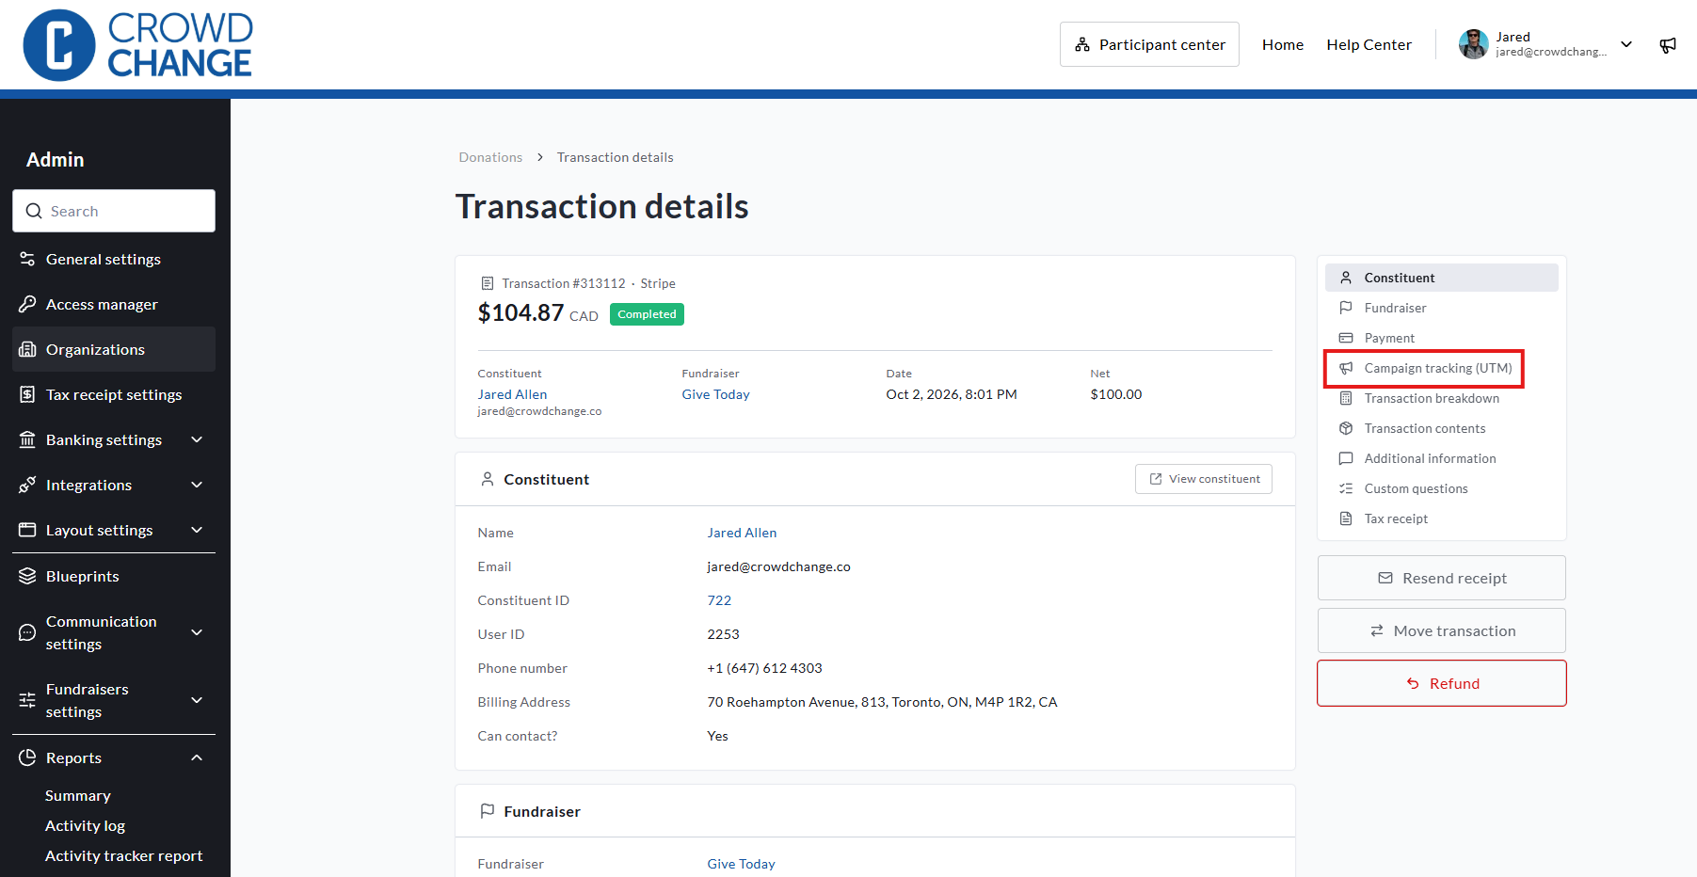Click the Organizations building icon

tap(27, 349)
